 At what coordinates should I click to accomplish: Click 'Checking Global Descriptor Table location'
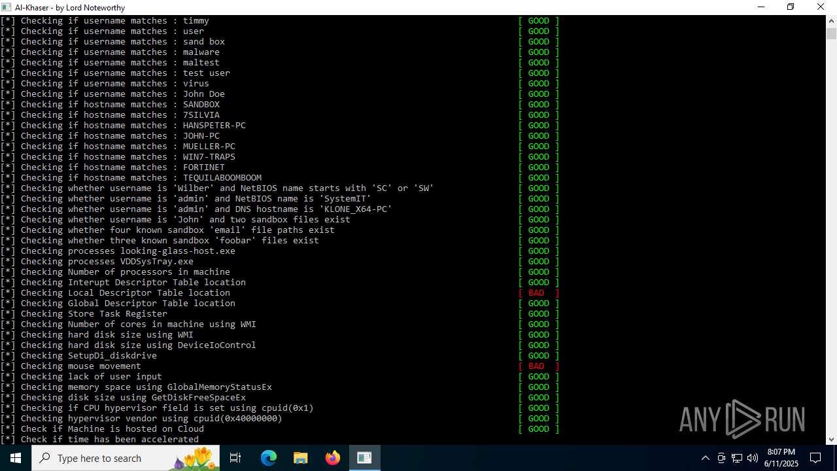coord(128,304)
